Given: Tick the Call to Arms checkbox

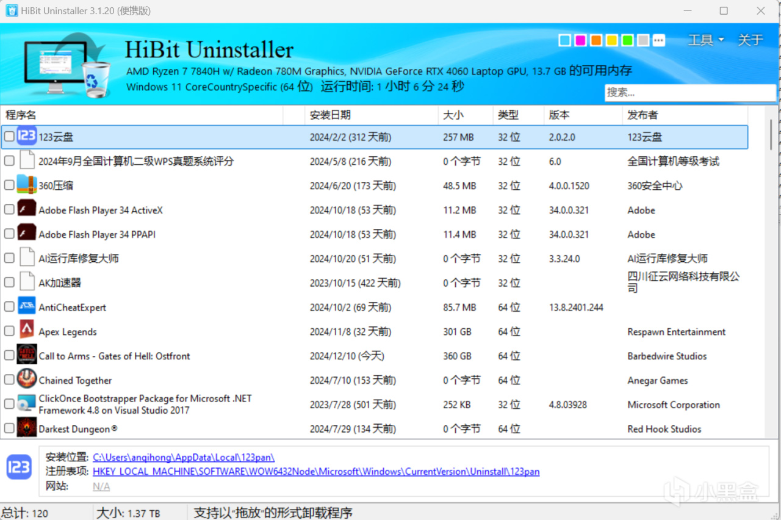Looking at the screenshot, I should click(9, 355).
